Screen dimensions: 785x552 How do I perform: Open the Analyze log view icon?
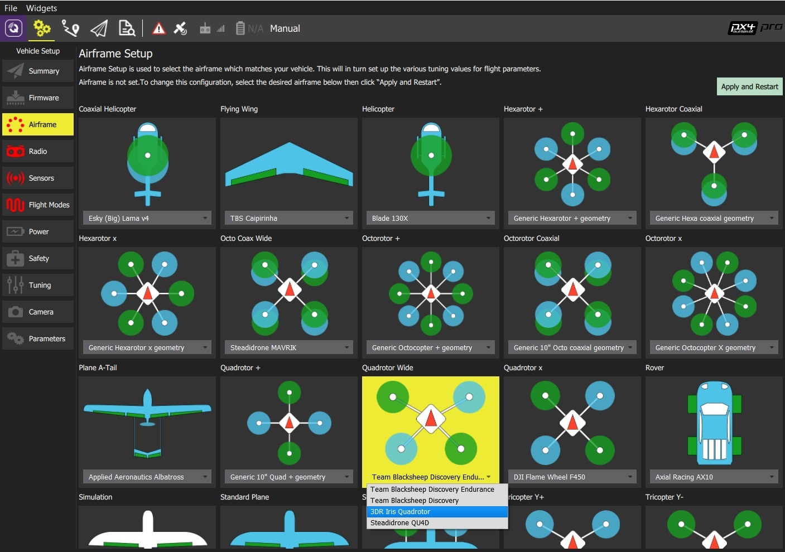pyautogui.click(x=127, y=28)
